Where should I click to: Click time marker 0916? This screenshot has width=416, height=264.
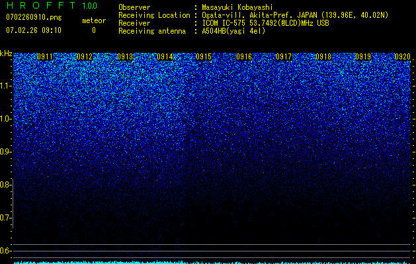tap(244, 57)
